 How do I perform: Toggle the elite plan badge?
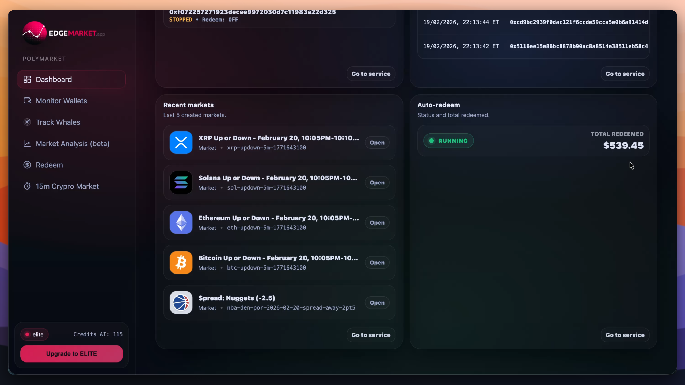click(x=34, y=334)
